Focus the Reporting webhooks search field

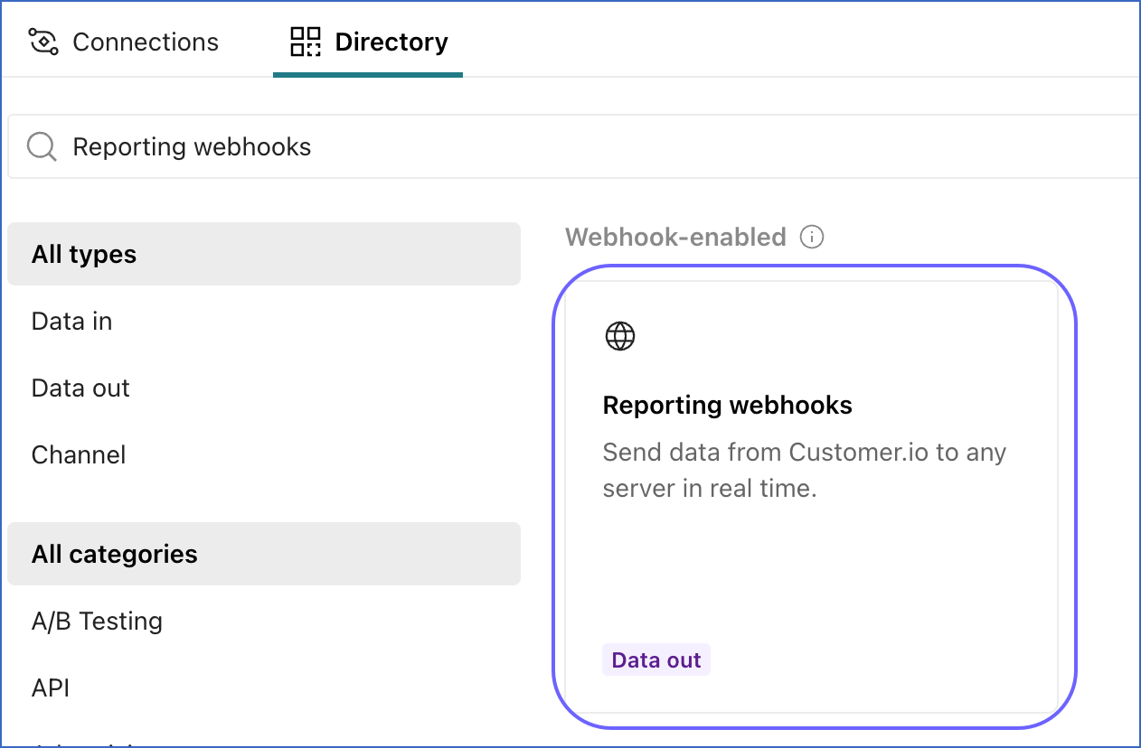click(574, 146)
